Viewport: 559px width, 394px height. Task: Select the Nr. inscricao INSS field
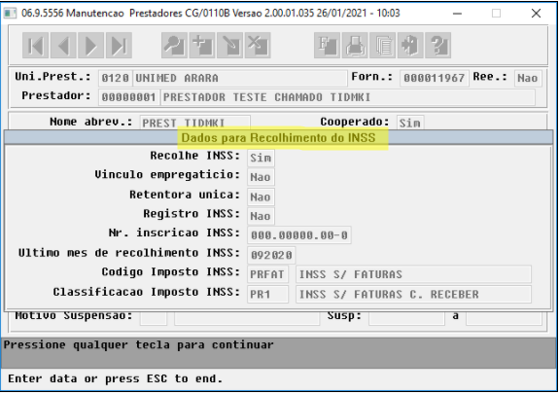[299, 235]
